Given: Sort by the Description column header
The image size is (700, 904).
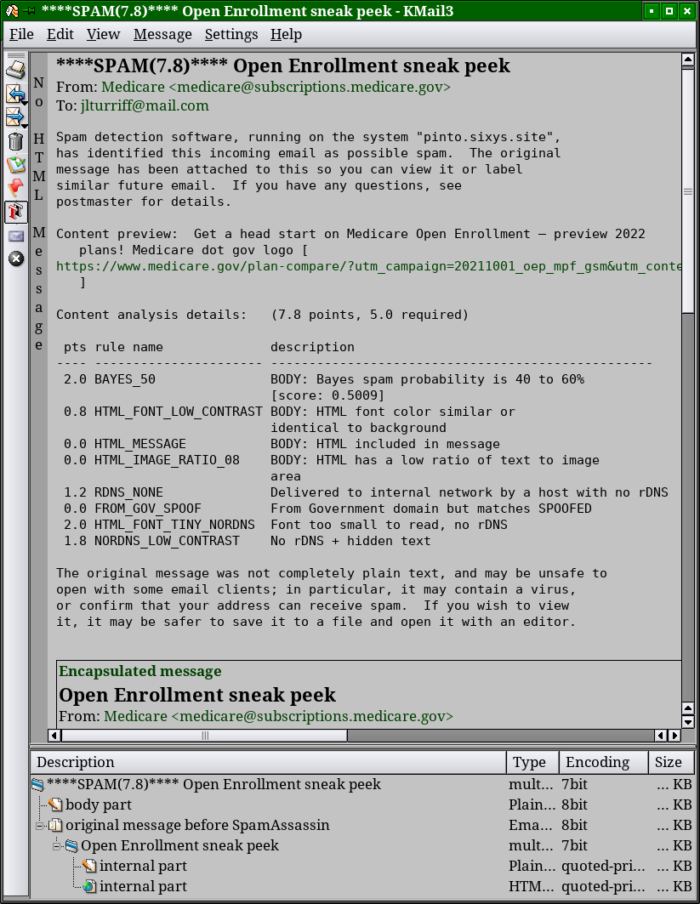Looking at the screenshot, I should pyautogui.click(x=269, y=762).
